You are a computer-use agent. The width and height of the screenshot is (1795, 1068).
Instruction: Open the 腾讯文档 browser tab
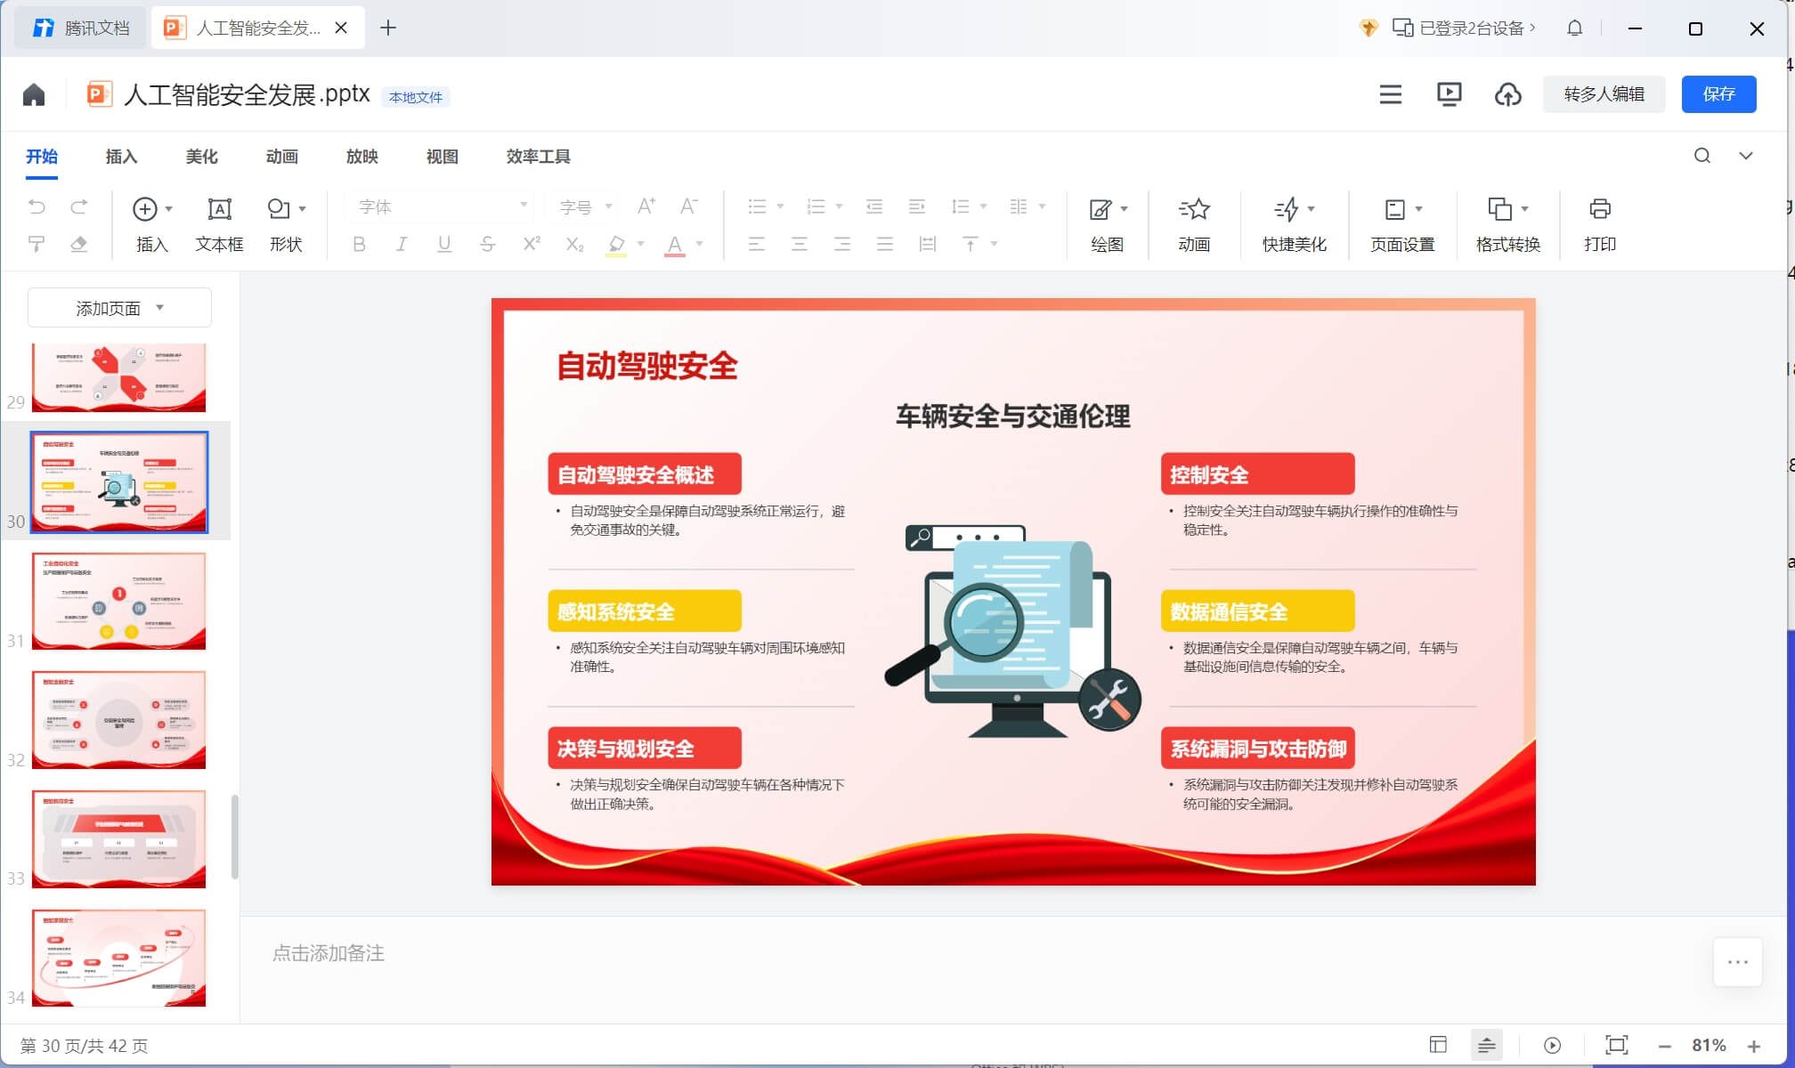[82, 28]
